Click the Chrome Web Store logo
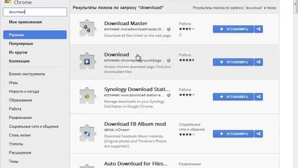The width and height of the screenshot is (298, 168). pos(7,2)
